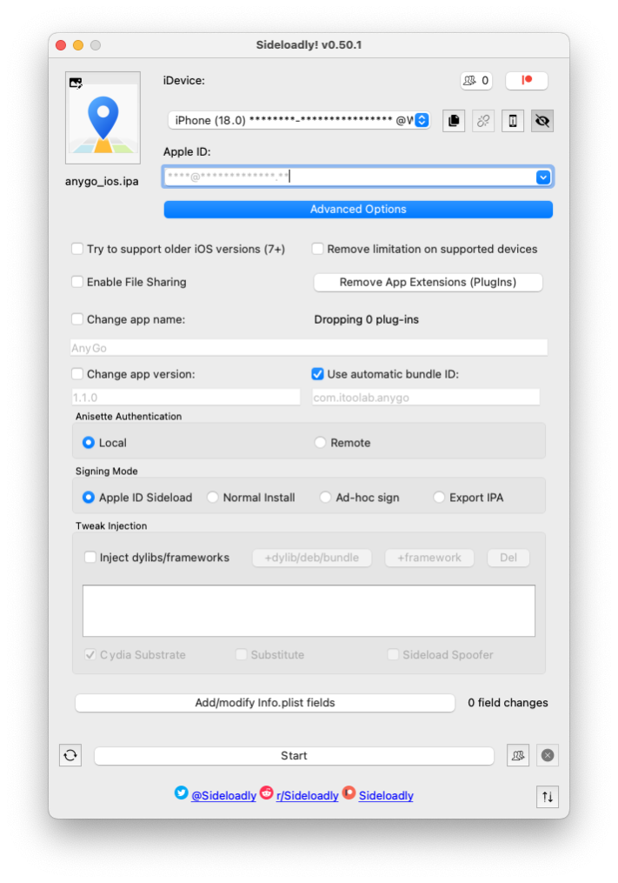Click the '0 field changes' text
The height and width of the screenshot is (883, 618).
click(508, 702)
